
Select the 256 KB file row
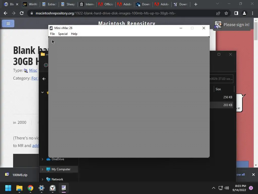click(x=221, y=97)
